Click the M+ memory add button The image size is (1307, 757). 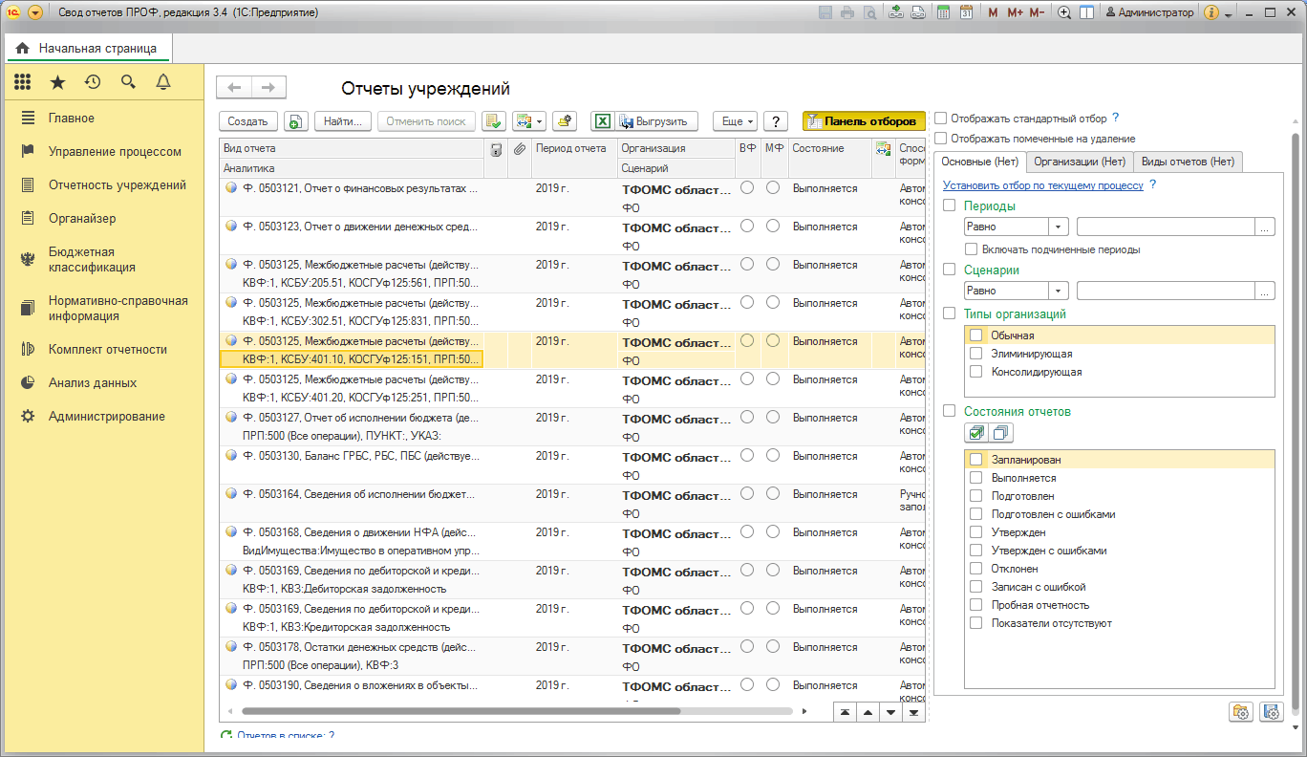(x=1015, y=12)
